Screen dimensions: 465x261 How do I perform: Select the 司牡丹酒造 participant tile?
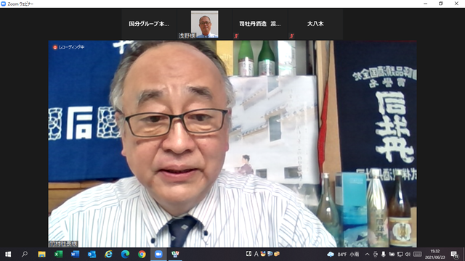260,24
